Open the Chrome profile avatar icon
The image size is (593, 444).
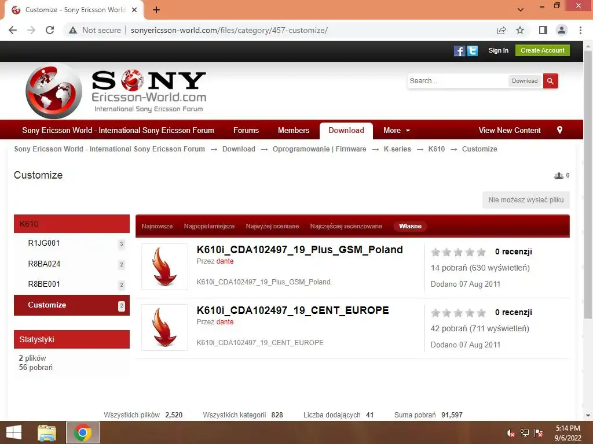click(x=562, y=30)
